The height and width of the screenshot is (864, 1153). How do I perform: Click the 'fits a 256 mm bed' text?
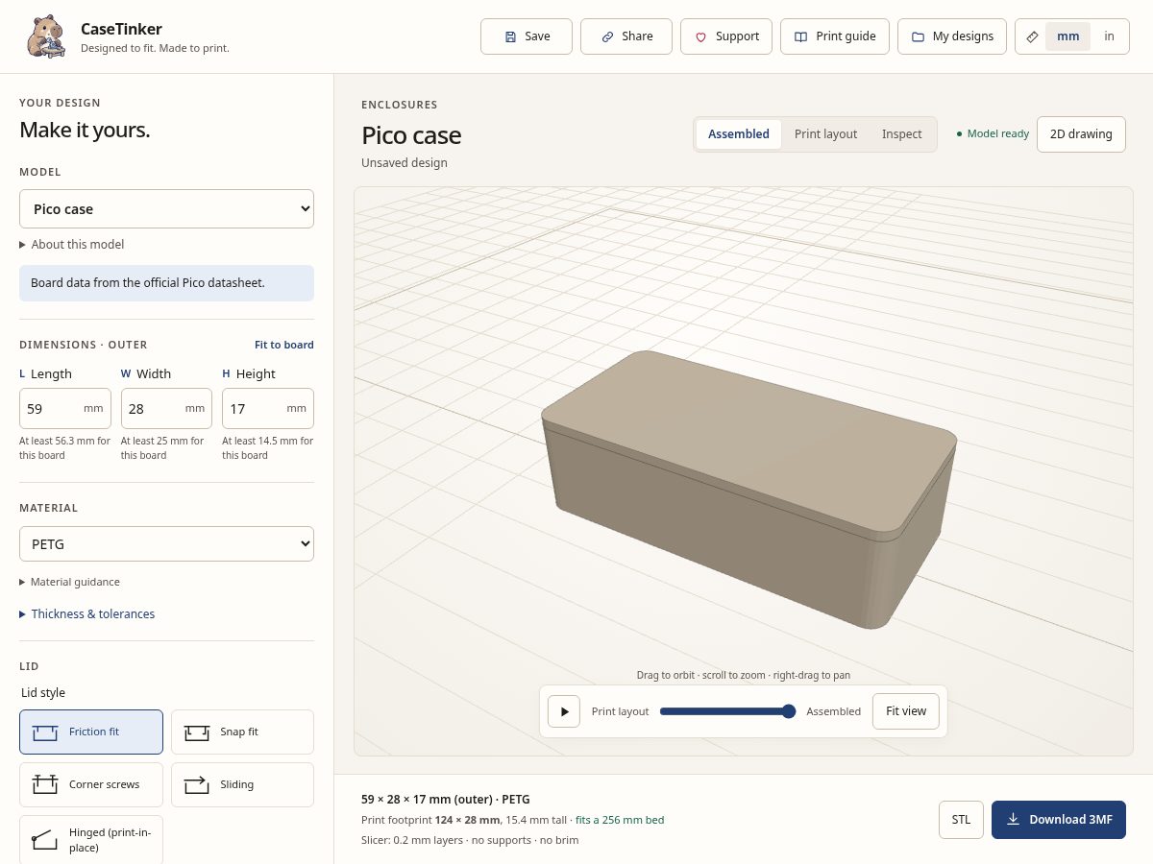coord(620,820)
